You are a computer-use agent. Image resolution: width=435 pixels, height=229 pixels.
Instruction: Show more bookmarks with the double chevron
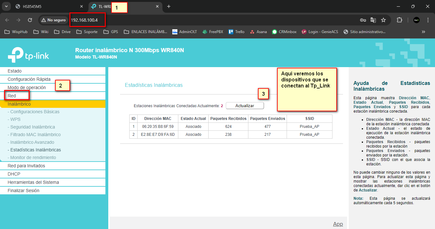pyautogui.click(x=423, y=32)
